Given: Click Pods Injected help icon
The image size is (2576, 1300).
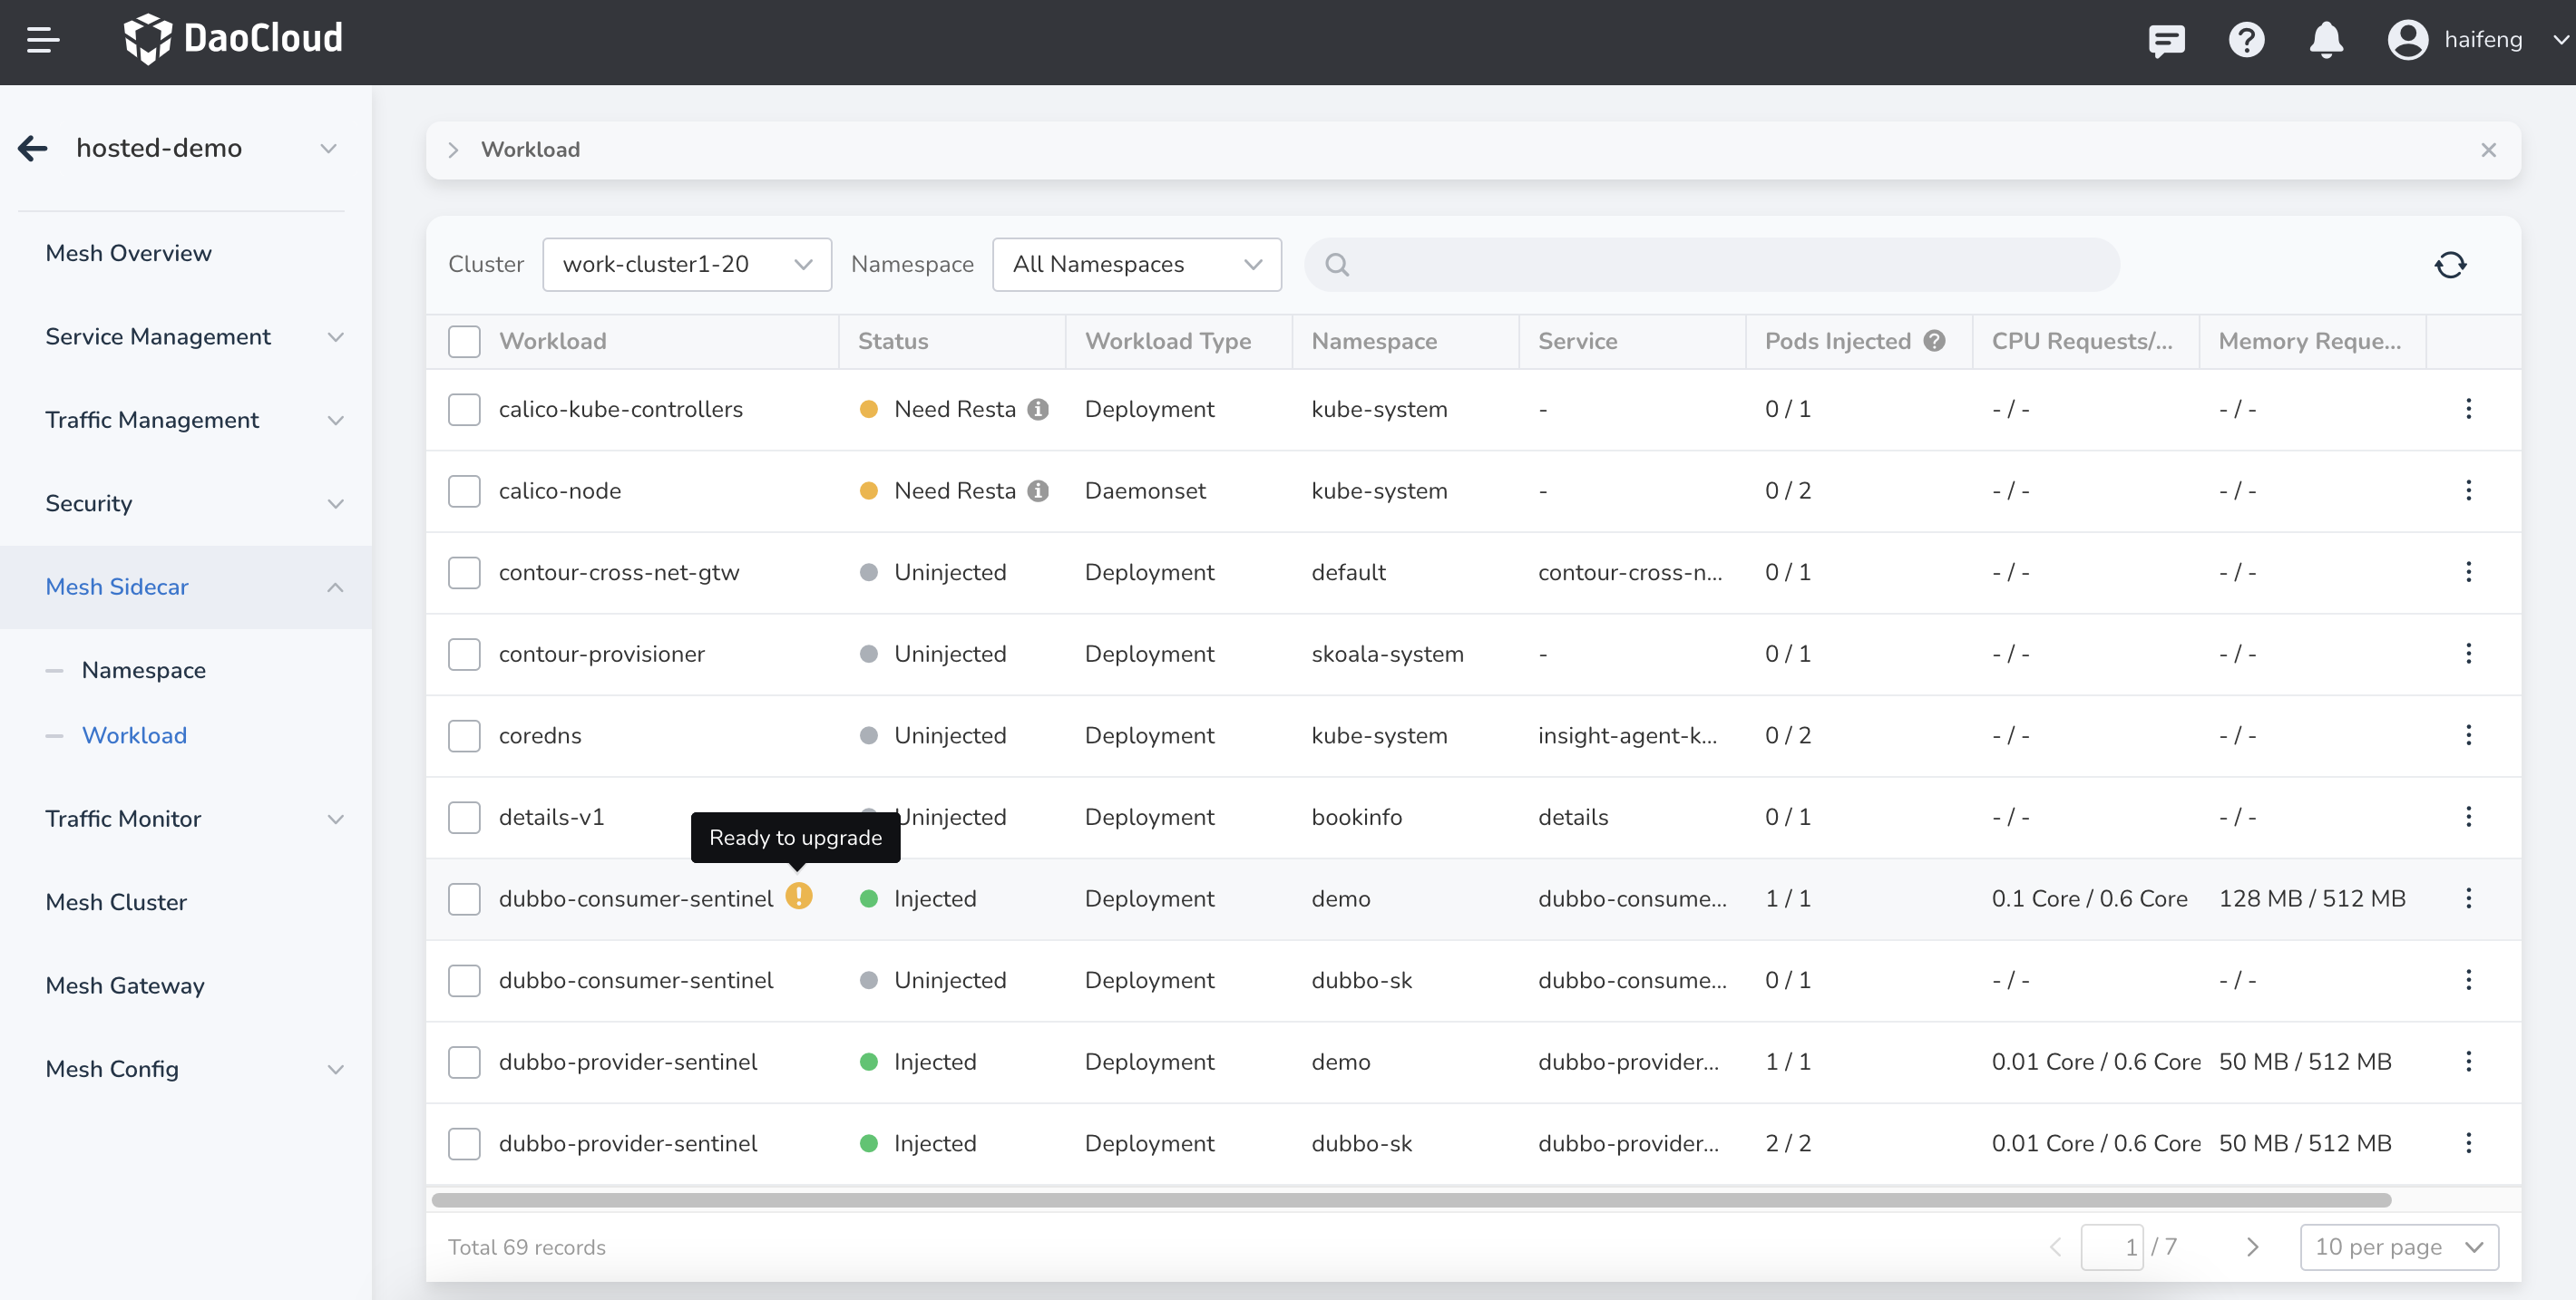Looking at the screenshot, I should (1935, 341).
